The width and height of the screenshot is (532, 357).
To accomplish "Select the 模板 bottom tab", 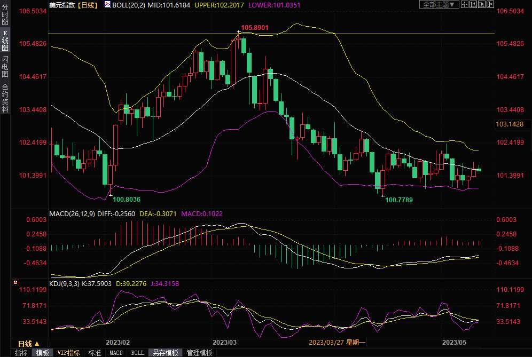I will click(43, 353).
